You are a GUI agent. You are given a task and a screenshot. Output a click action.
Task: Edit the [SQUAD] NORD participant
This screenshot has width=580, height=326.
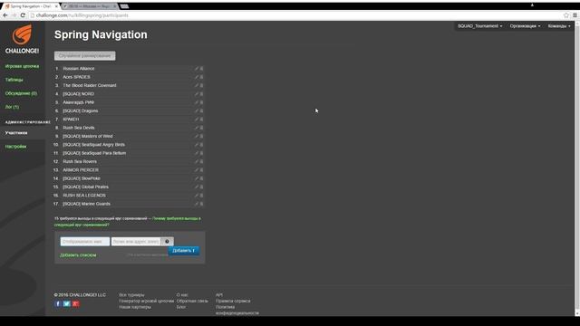pos(197,94)
